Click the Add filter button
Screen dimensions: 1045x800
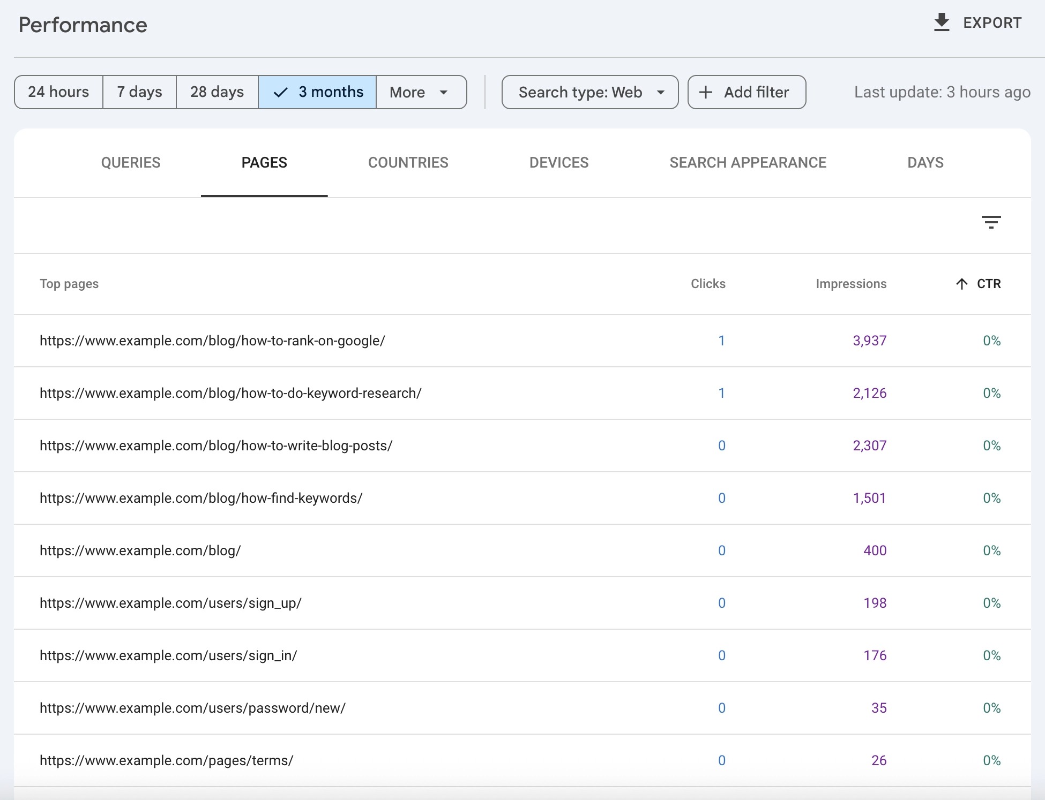[746, 92]
